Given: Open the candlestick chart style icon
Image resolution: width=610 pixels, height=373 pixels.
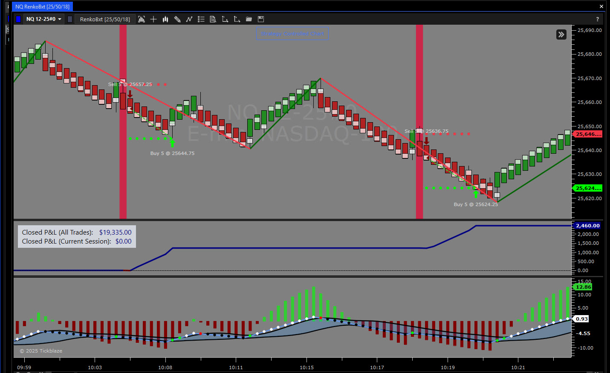Looking at the screenshot, I should (x=165, y=19).
